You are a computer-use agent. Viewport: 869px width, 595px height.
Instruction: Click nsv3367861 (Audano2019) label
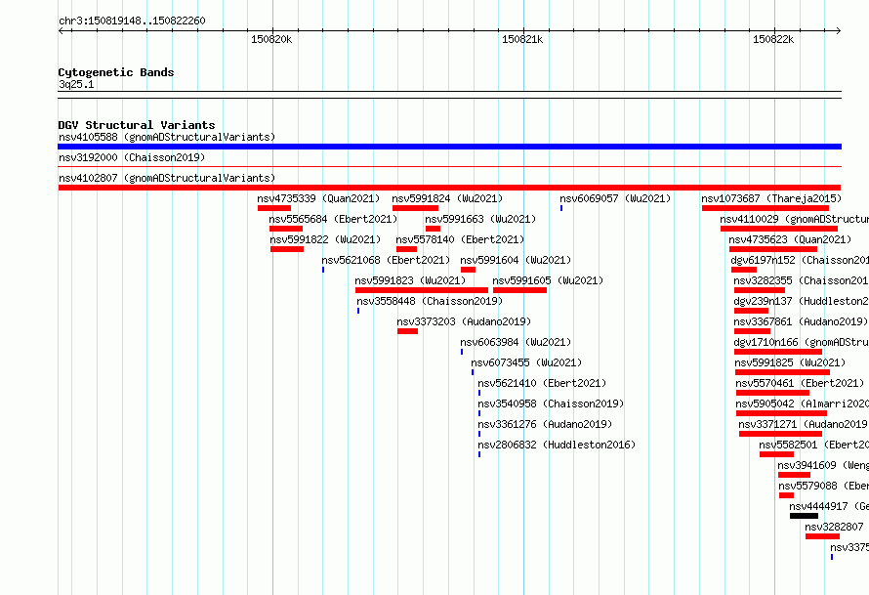click(x=801, y=321)
